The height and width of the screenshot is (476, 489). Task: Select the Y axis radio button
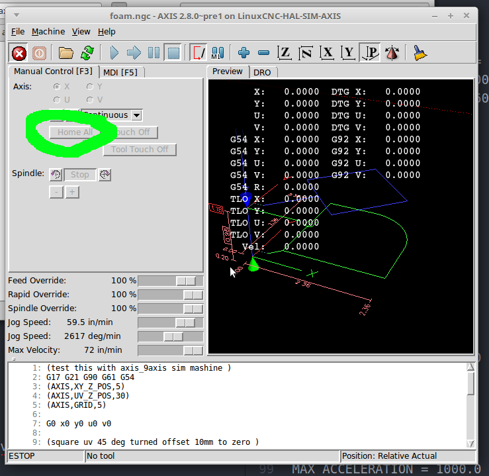click(x=90, y=87)
